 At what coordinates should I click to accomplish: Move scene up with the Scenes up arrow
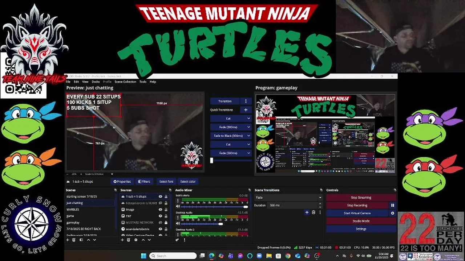pos(88,240)
